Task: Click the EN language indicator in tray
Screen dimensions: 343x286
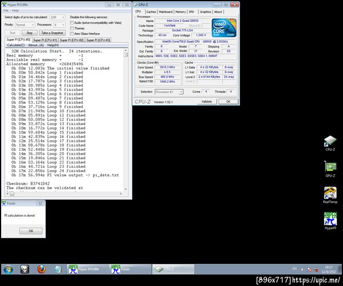Action: pos(294,269)
